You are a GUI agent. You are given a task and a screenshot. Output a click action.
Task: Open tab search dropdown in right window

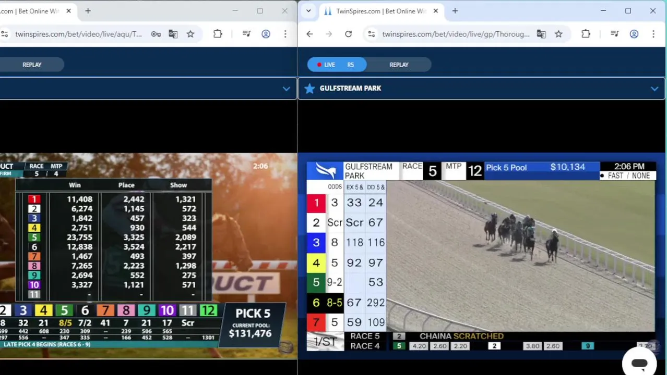[x=308, y=10]
